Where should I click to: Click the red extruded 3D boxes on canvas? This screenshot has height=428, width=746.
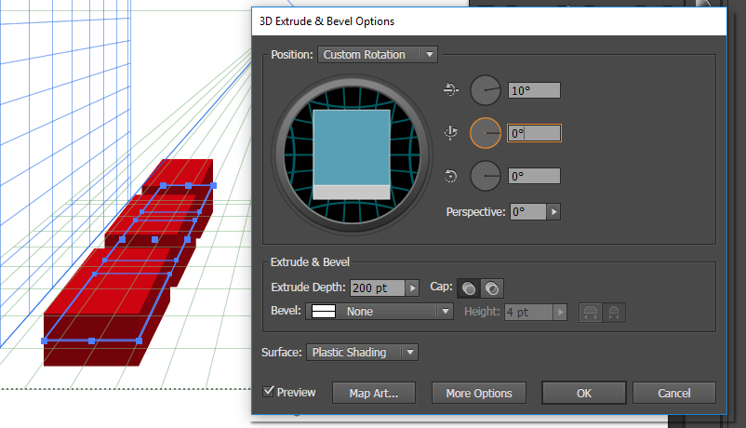pyautogui.click(x=128, y=262)
